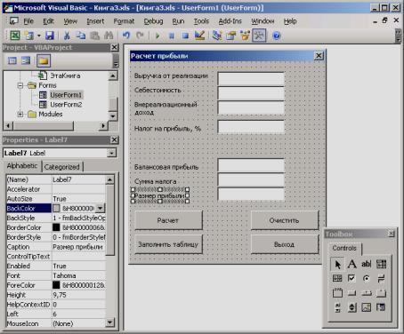Save the workbook with the floppy icon

pyautogui.click(x=50, y=36)
